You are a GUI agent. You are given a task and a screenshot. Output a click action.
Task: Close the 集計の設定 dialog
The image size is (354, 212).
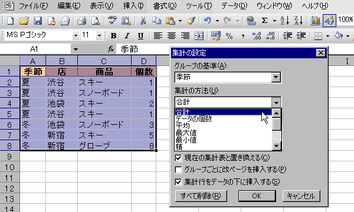(x=320, y=53)
